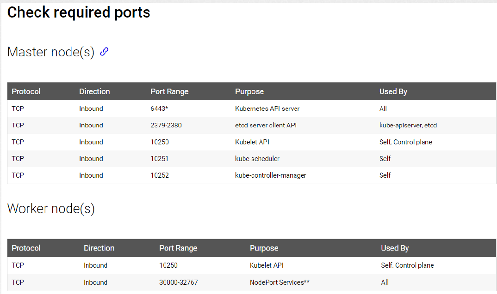Select the 2379-2380 port range cell
The width and height of the screenshot is (497, 294).
[166, 125]
